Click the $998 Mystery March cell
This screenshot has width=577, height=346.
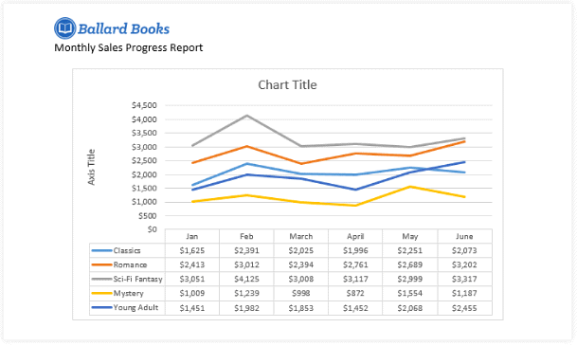point(301,293)
